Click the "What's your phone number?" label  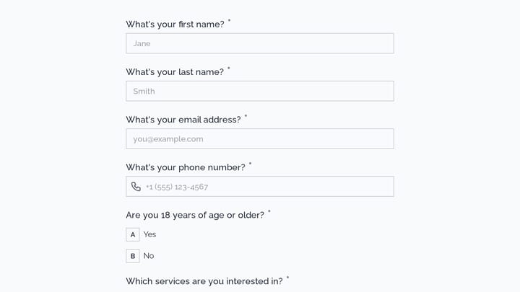[x=186, y=167]
